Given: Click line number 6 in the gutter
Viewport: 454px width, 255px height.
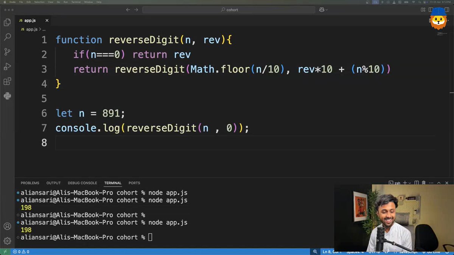Looking at the screenshot, I should point(44,113).
